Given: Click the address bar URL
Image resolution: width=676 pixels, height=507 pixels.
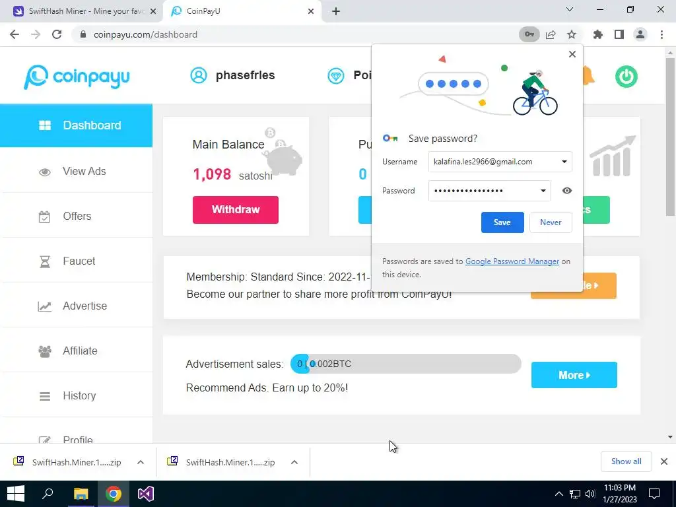Looking at the screenshot, I should (145, 34).
